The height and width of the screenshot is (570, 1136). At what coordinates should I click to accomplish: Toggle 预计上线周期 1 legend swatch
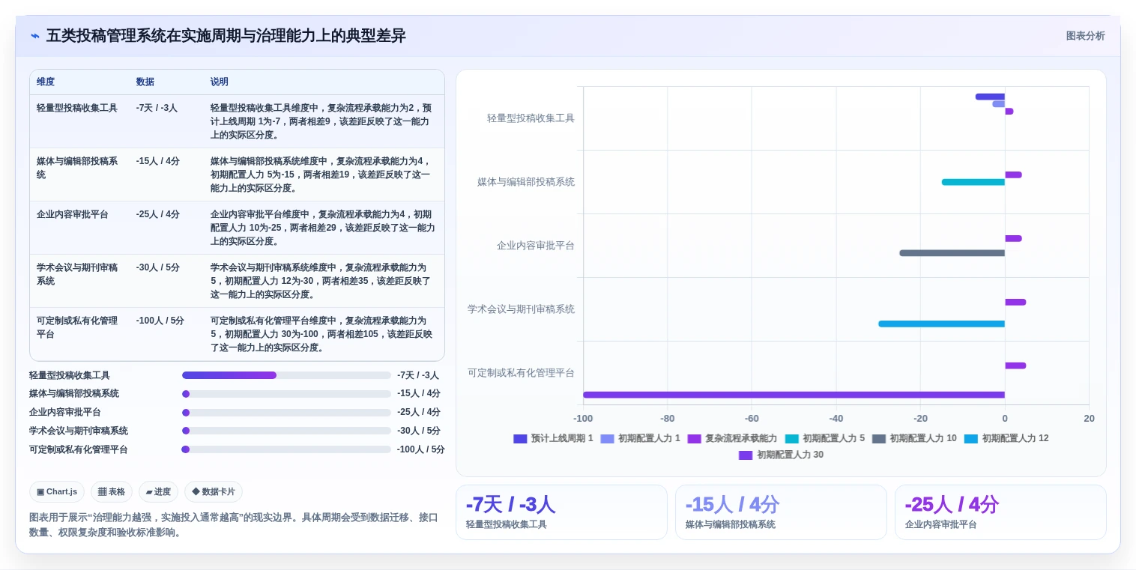click(x=520, y=439)
